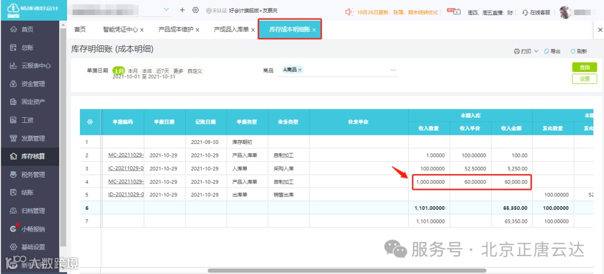The height and width of the screenshot is (274, 604).
Task: Open document link IC-20211029
Action: 126,169
